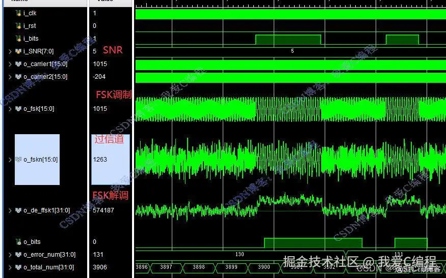
Task: Click the o_carrier2[15:0] bus icon
Action: (18, 77)
